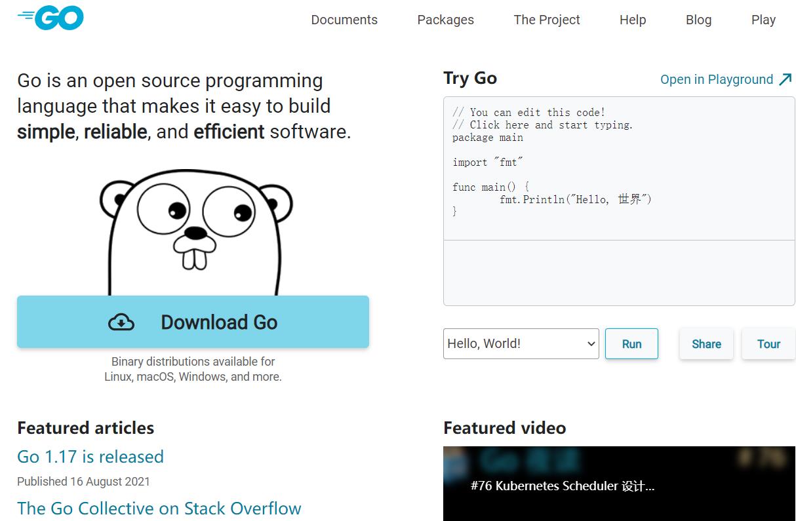
Task: Click the arrow icon beside Open in Playground
Action: pyautogui.click(x=786, y=79)
